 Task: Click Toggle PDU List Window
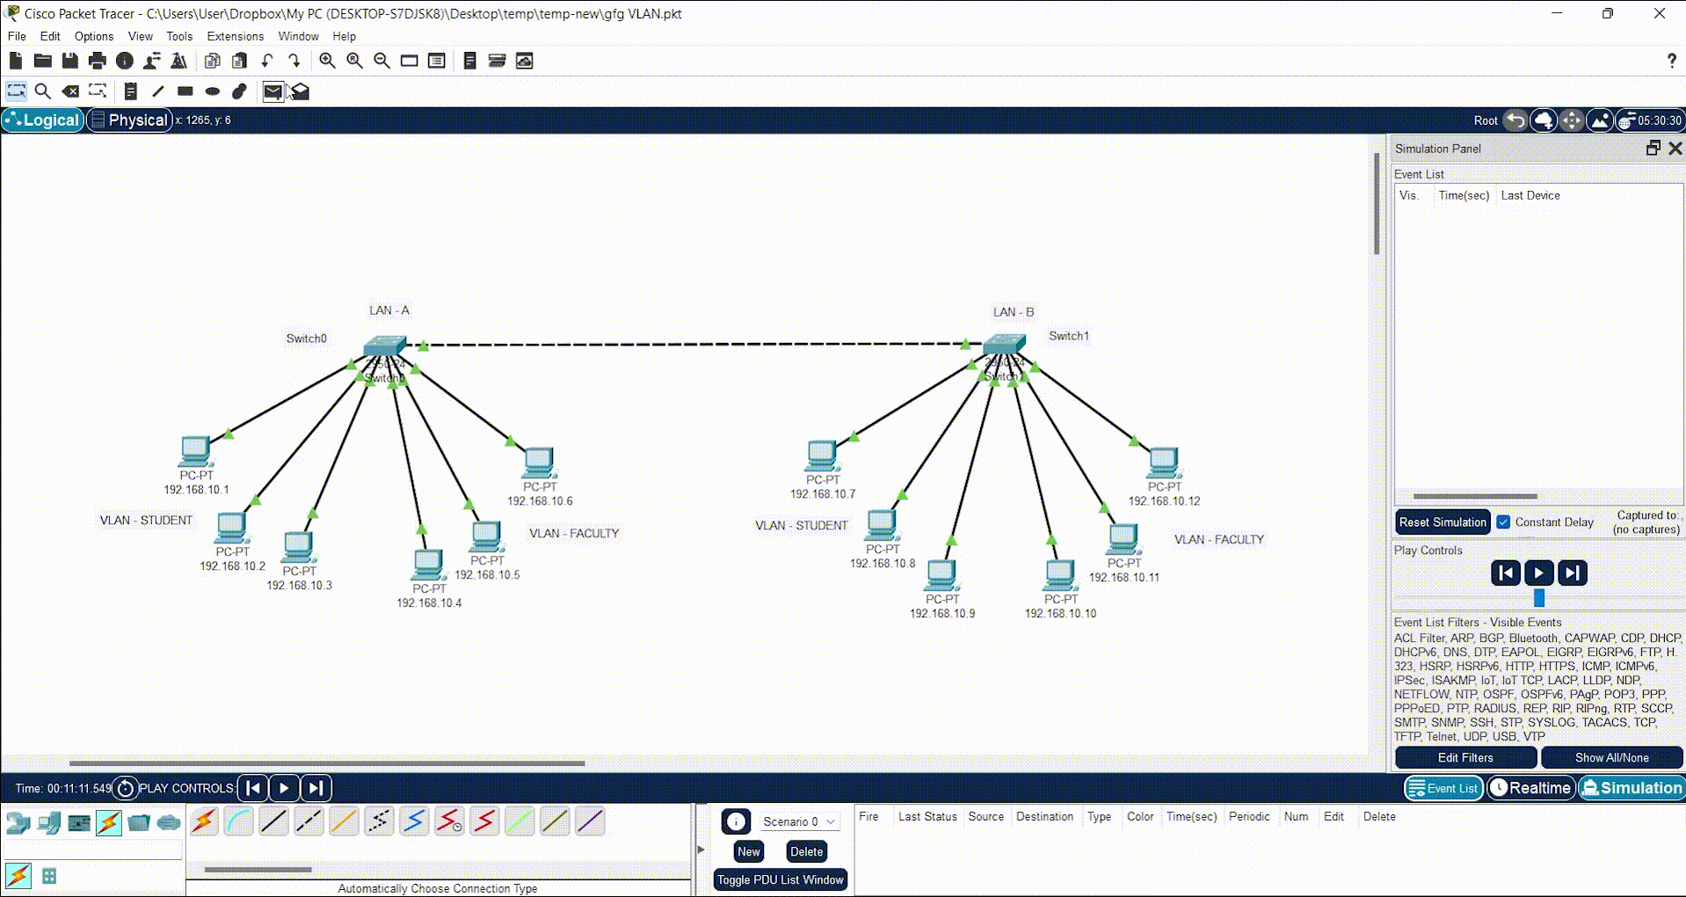pos(781,879)
